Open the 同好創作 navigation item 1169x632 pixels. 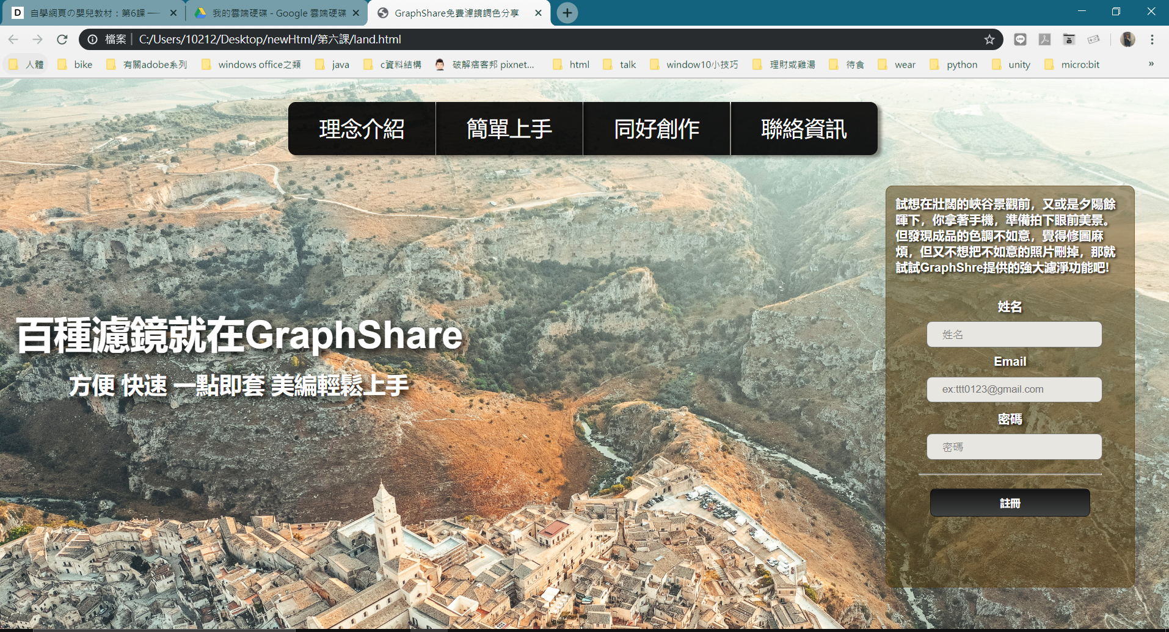tap(657, 129)
